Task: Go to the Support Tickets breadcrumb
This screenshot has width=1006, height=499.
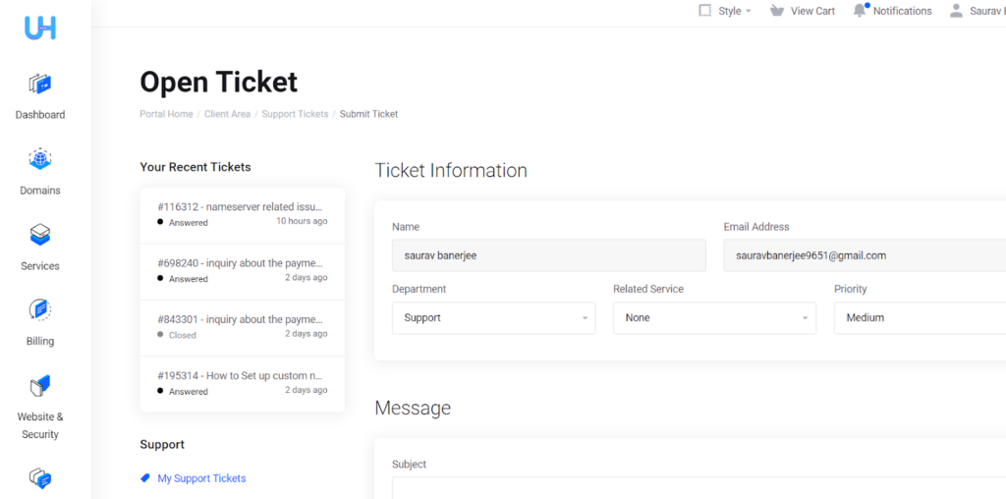Action: [x=295, y=114]
